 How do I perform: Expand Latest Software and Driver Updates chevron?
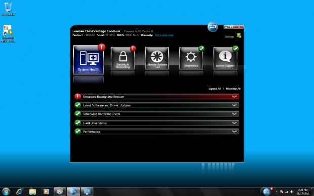click(x=234, y=105)
